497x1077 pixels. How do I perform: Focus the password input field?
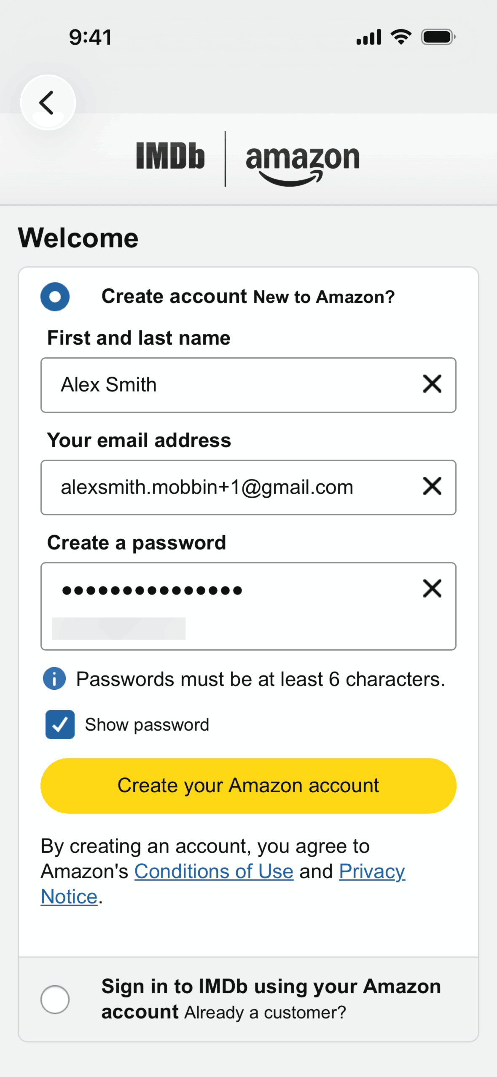(x=248, y=606)
